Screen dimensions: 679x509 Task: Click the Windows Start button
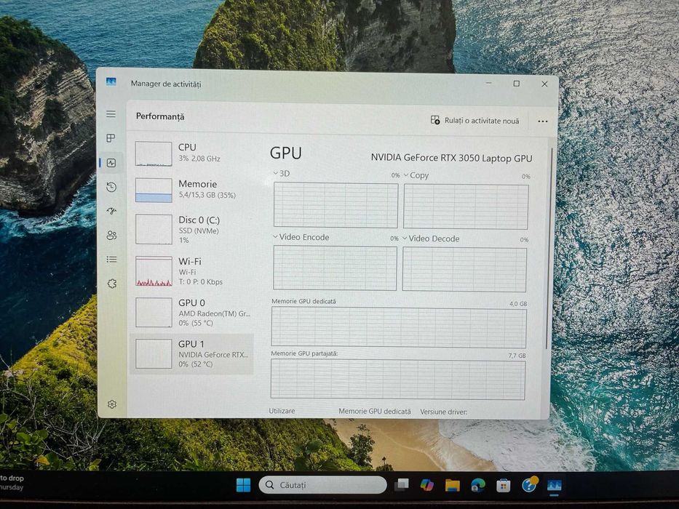(243, 485)
